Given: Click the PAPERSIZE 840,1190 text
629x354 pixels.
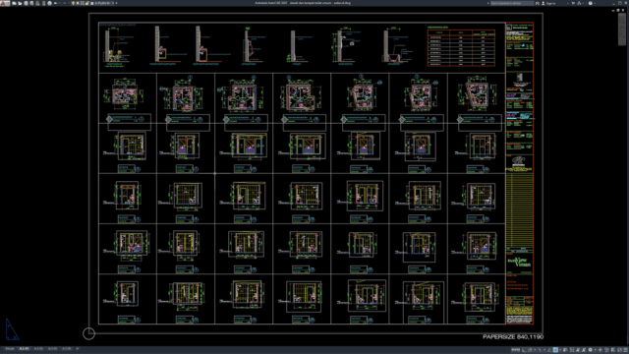Looking at the screenshot, I should (x=513, y=336).
